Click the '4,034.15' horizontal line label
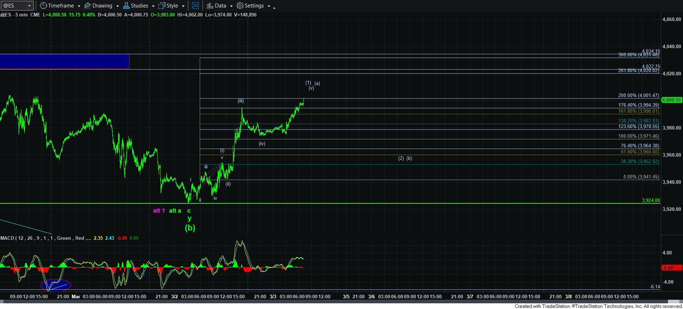The height and width of the screenshot is (309, 683). 651,51
